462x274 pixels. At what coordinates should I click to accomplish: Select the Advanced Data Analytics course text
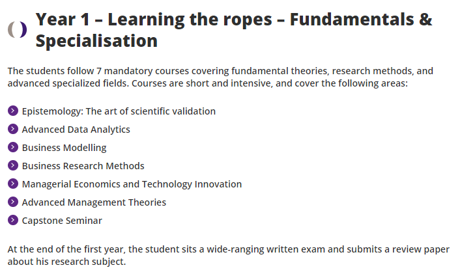(76, 130)
